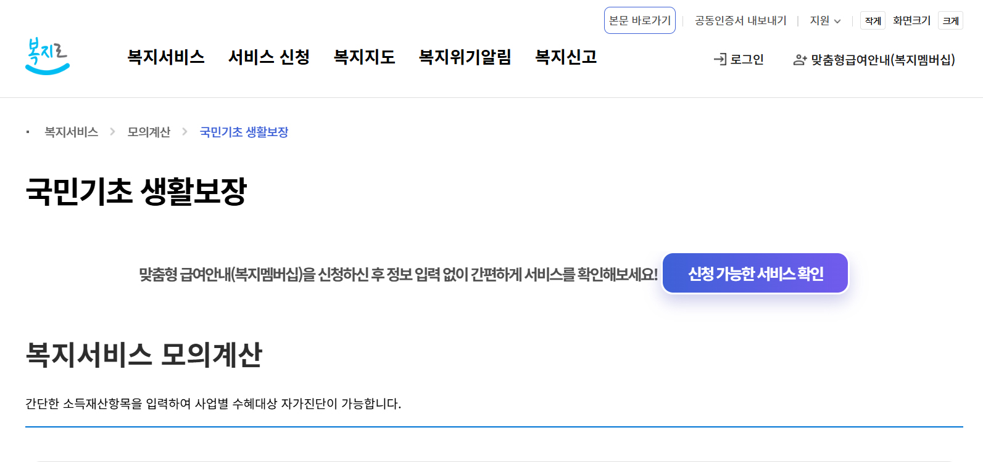Click 모의계산 in the breadcrumb trail
The image size is (983, 462).
148,132
